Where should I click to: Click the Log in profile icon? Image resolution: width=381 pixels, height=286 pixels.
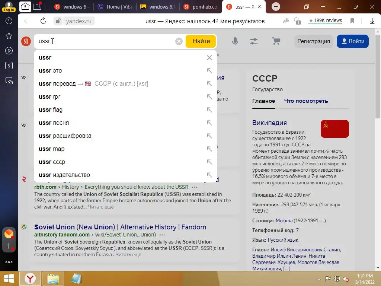click(9, 7)
